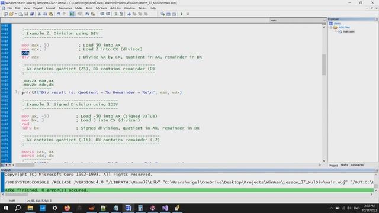The height and width of the screenshot is (213, 379).
Task: Click the Undo arrow toolbar icon
Action: point(58,14)
